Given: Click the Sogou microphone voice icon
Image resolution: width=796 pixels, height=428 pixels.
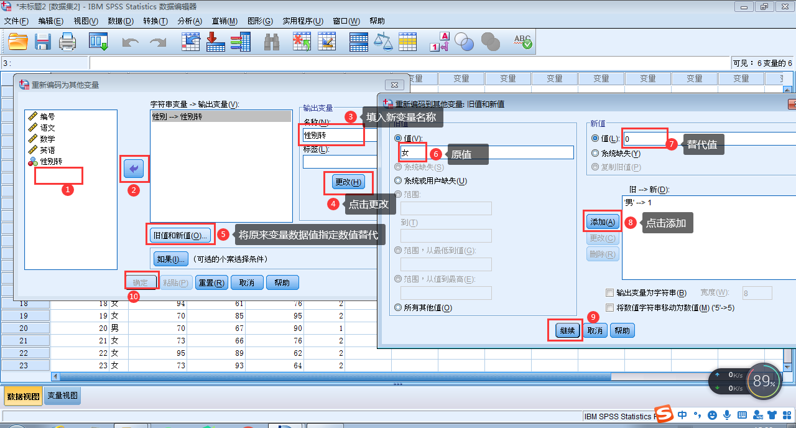Looking at the screenshot, I should click(x=727, y=416).
